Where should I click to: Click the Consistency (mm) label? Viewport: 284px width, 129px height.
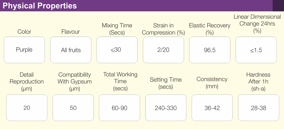(212, 82)
